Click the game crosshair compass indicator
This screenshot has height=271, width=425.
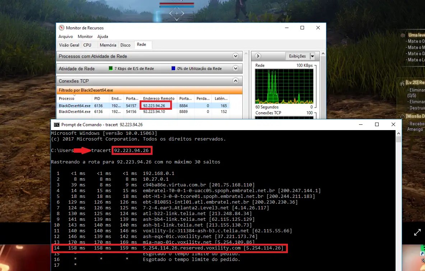[177, 14]
